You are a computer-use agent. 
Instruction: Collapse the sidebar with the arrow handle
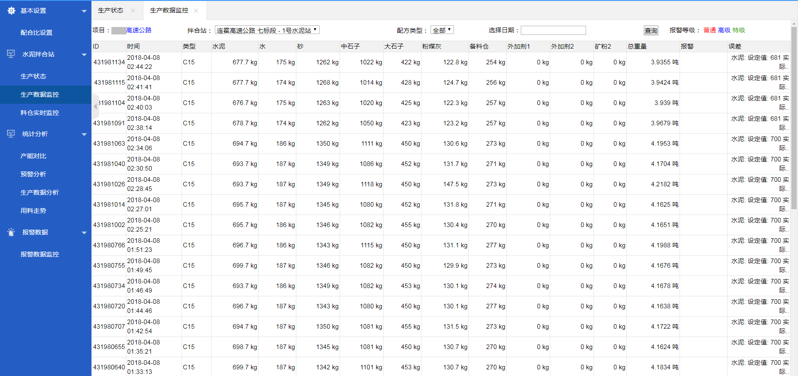95,107
